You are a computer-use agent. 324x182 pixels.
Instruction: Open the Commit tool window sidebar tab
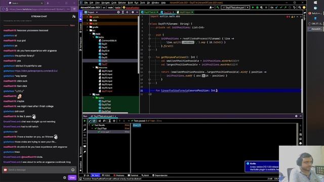pos(80,28)
